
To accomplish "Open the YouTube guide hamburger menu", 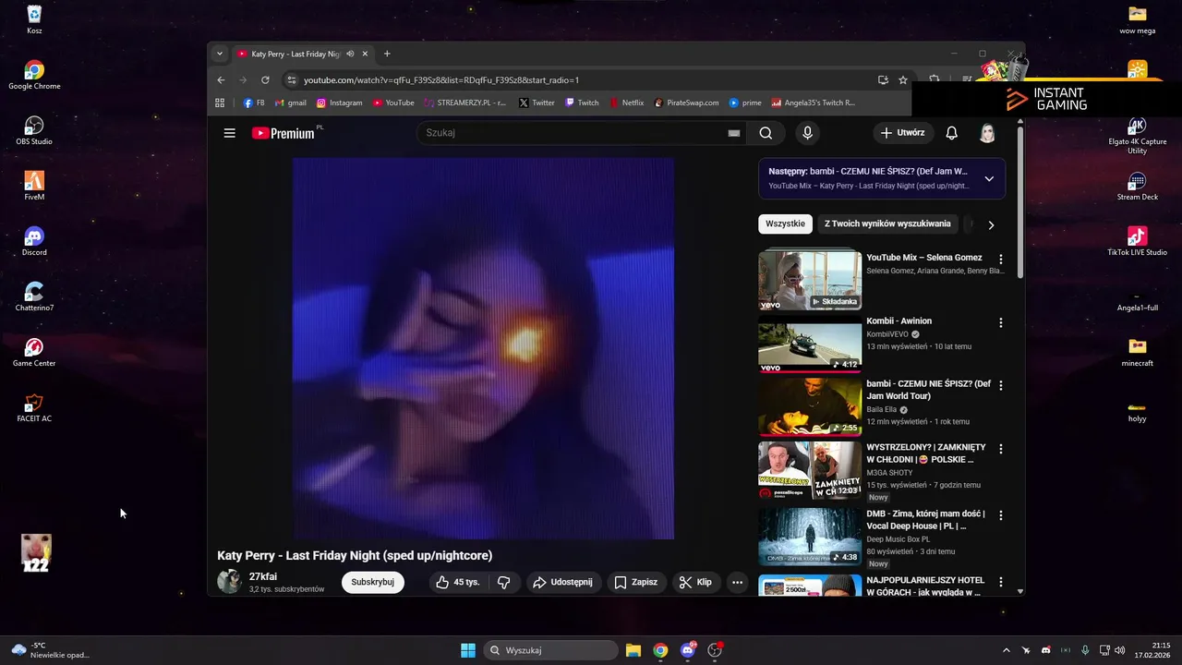I will [x=229, y=133].
